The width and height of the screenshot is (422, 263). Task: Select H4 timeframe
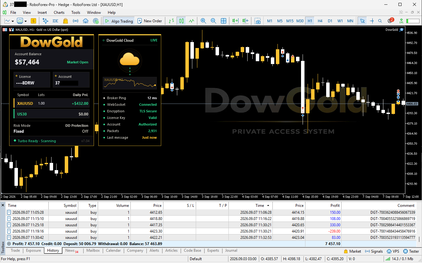(x=320, y=21)
